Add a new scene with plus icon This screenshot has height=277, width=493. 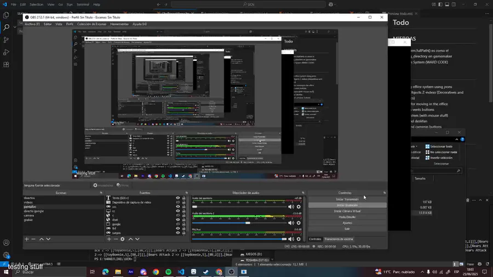click(x=27, y=239)
